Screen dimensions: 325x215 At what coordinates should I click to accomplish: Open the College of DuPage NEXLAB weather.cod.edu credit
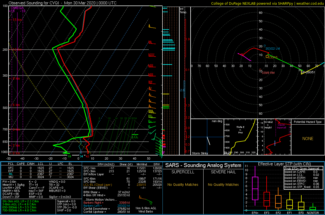[267, 3]
